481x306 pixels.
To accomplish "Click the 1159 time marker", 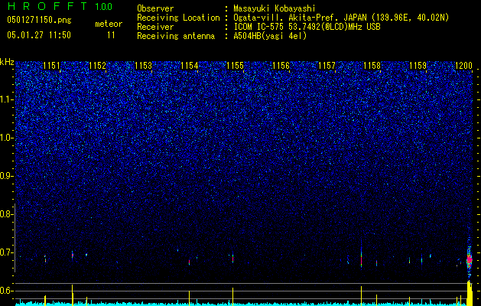I will [x=418, y=66].
